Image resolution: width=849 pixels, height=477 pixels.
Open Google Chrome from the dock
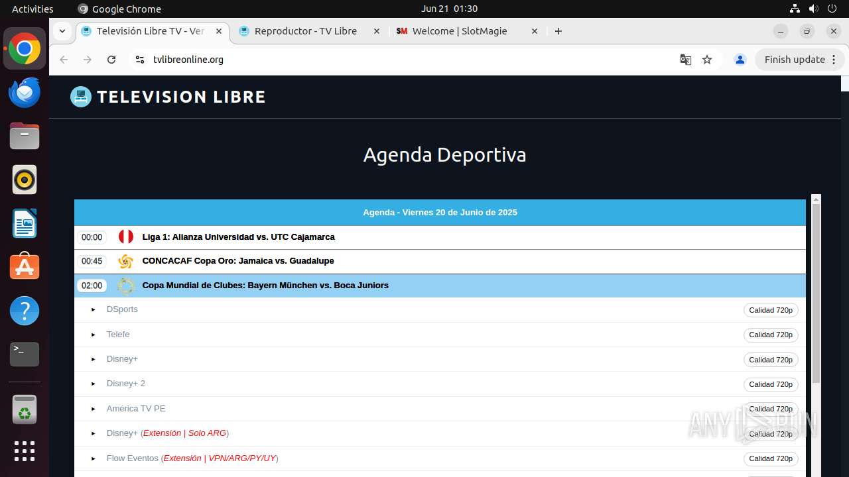(x=25, y=49)
